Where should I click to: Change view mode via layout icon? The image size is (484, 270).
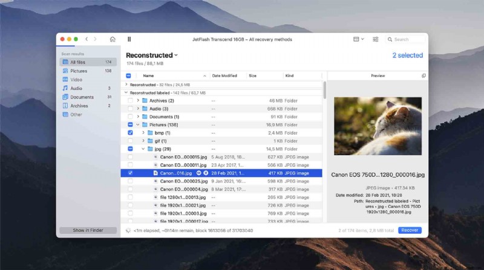(x=358, y=39)
